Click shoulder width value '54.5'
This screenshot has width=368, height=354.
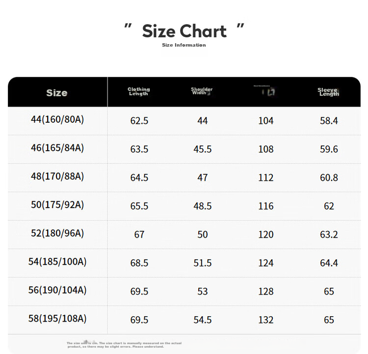coord(203,320)
